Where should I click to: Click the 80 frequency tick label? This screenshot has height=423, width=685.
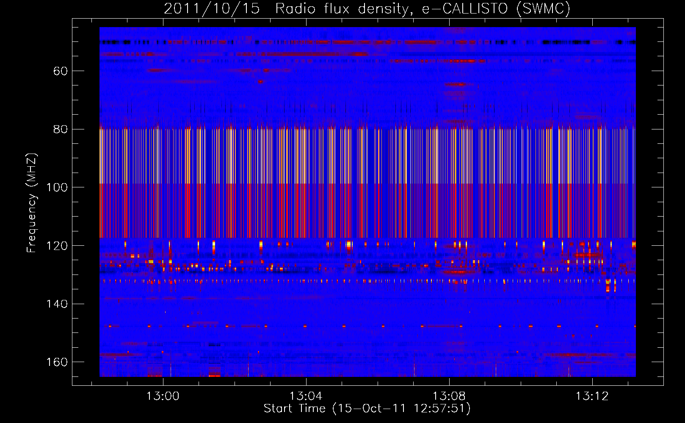61,129
